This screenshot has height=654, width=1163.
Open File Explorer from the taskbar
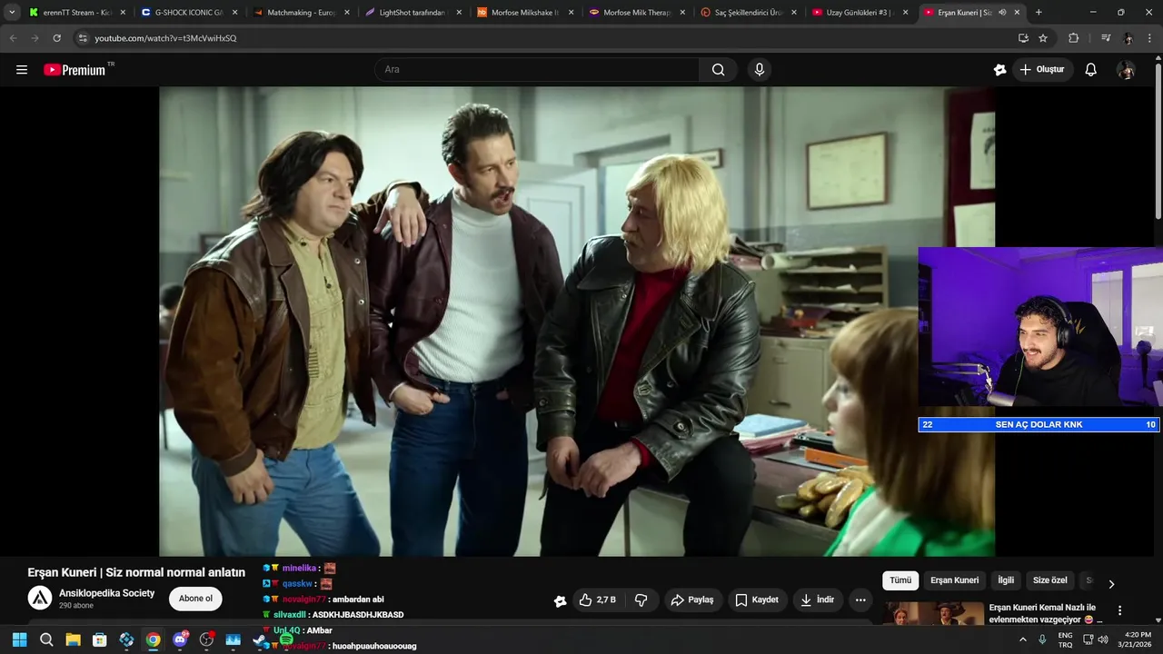[73, 639]
